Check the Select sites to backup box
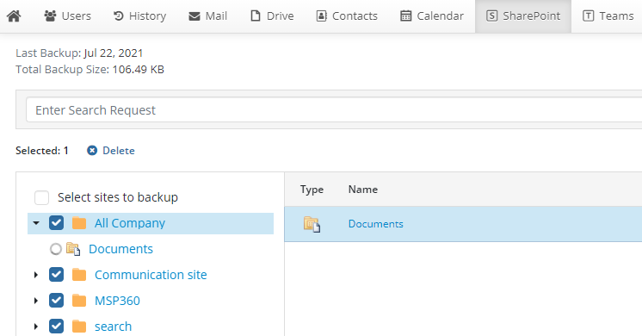The image size is (642, 336). 42,197
